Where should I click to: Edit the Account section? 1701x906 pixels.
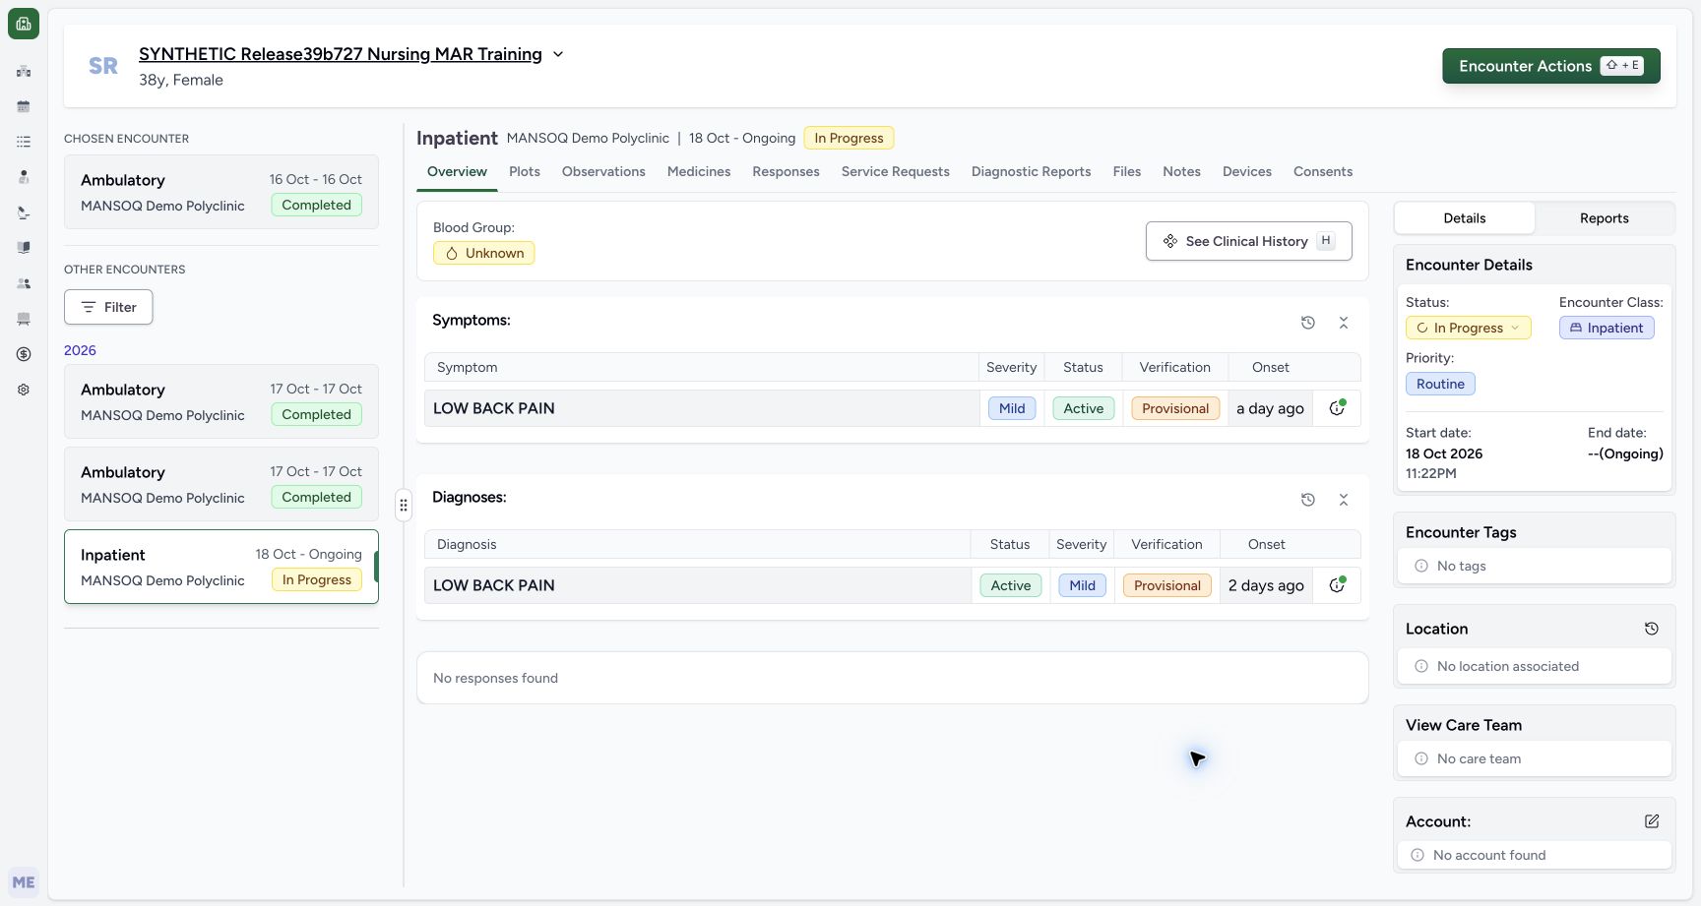[x=1652, y=821]
